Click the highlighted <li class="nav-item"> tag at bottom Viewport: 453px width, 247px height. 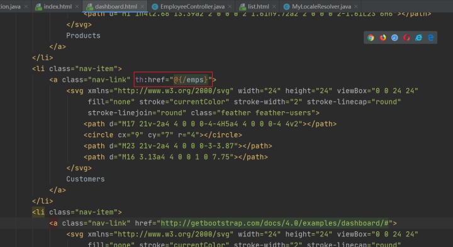pyautogui.click(x=77, y=212)
